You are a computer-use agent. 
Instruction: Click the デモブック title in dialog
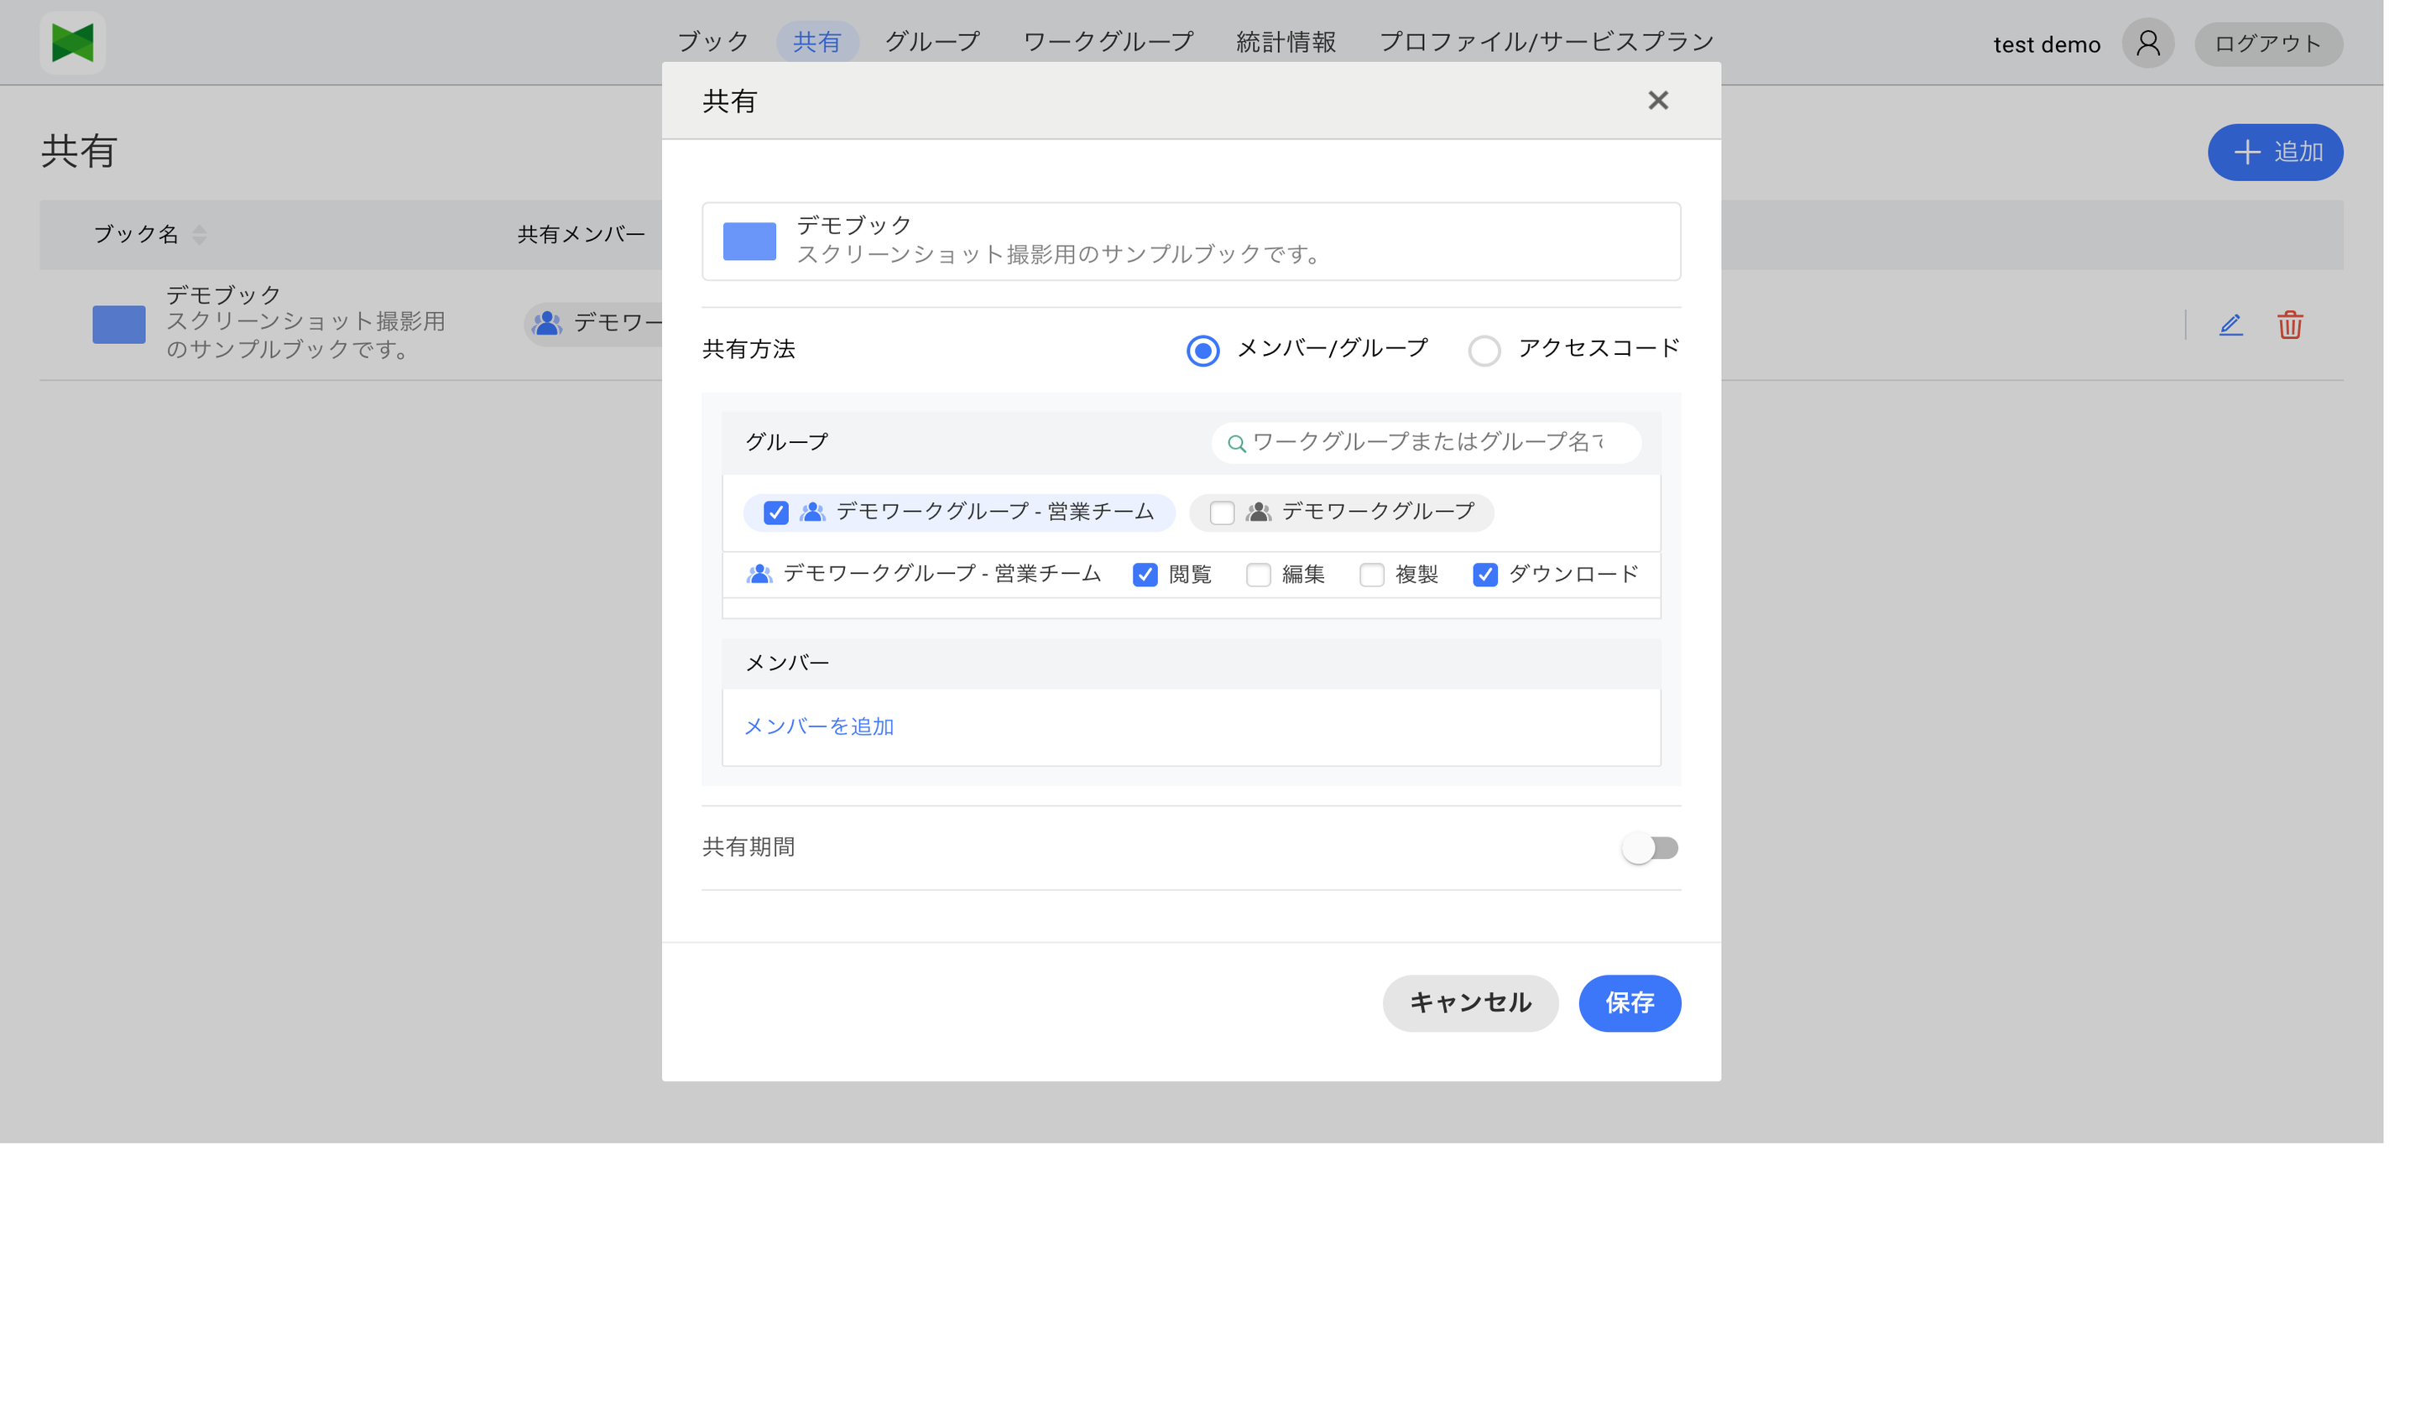pos(854,225)
